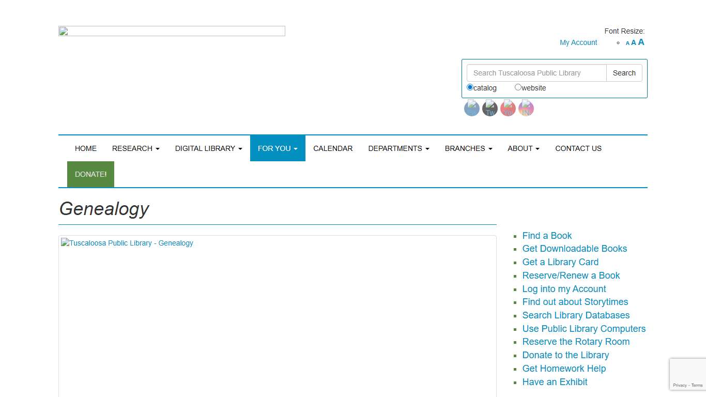Expand the RESEARCH dropdown menu
The height and width of the screenshot is (397, 706).
pyautogui.click(x=135, y=148)
